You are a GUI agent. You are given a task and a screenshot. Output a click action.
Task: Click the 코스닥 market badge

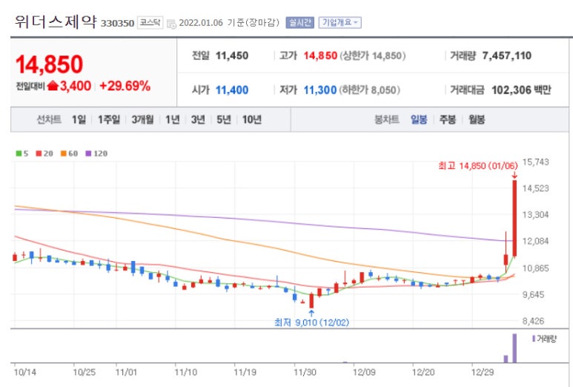coord(150,23)
